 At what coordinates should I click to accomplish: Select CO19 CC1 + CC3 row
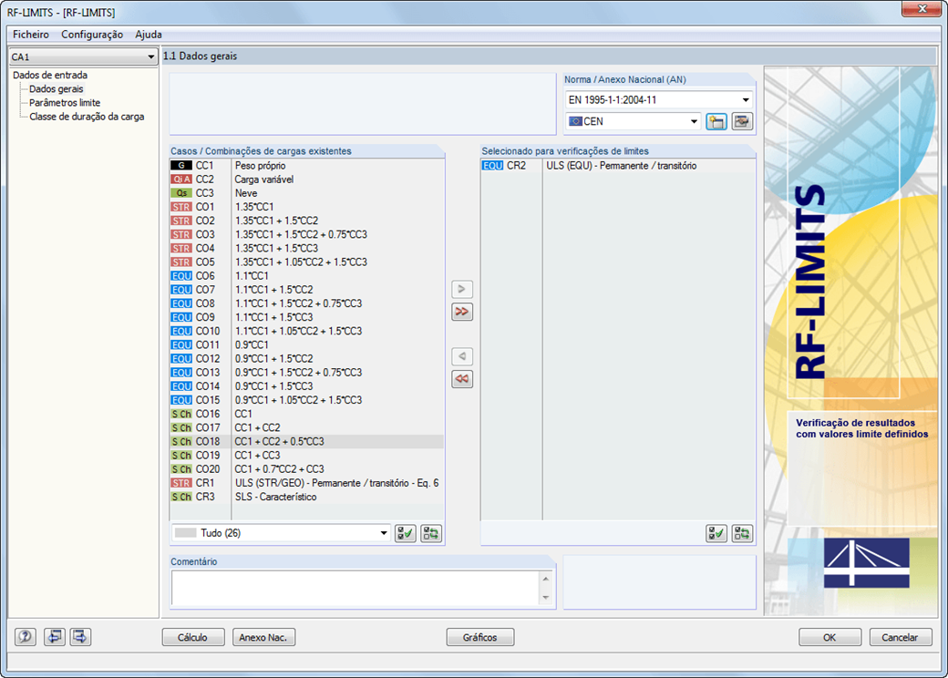point(306,455)
